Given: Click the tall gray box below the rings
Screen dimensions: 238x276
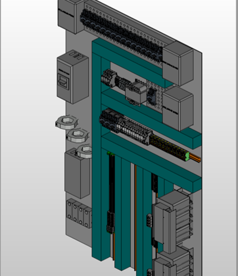Looking at the screenshot, I should (x=77, y=174).
